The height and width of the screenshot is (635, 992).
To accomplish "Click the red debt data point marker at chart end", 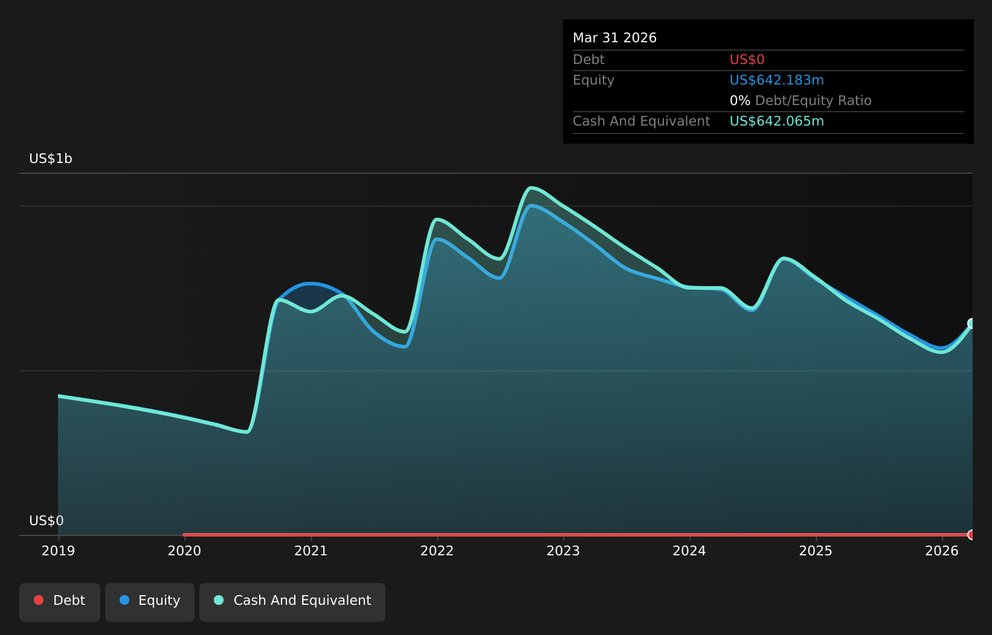I will pos(971,535).
